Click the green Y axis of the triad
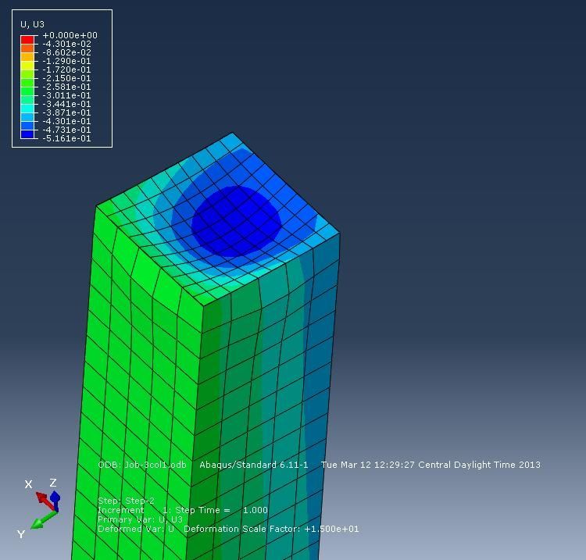The image size is (586, 560). [x=42, y=520]
